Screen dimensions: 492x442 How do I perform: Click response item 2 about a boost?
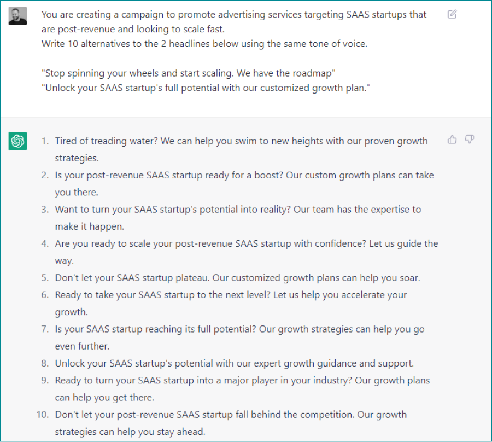[244, 176]
